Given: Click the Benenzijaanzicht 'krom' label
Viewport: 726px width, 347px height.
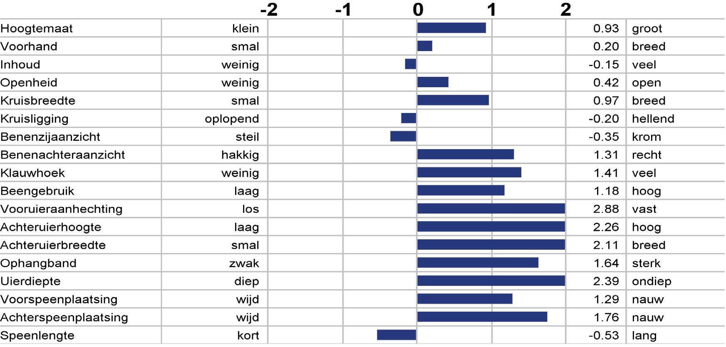Looking at the screenshot, I should (646, 137).
